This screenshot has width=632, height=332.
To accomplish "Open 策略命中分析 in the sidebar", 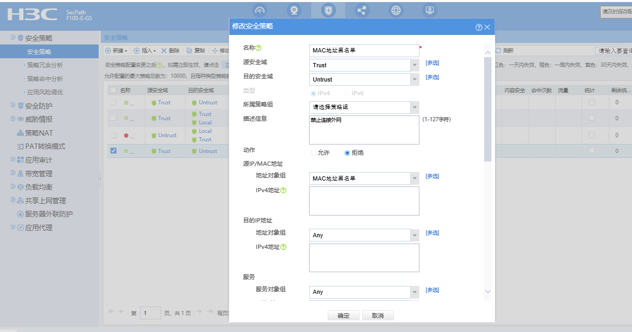I will point(45,79).
